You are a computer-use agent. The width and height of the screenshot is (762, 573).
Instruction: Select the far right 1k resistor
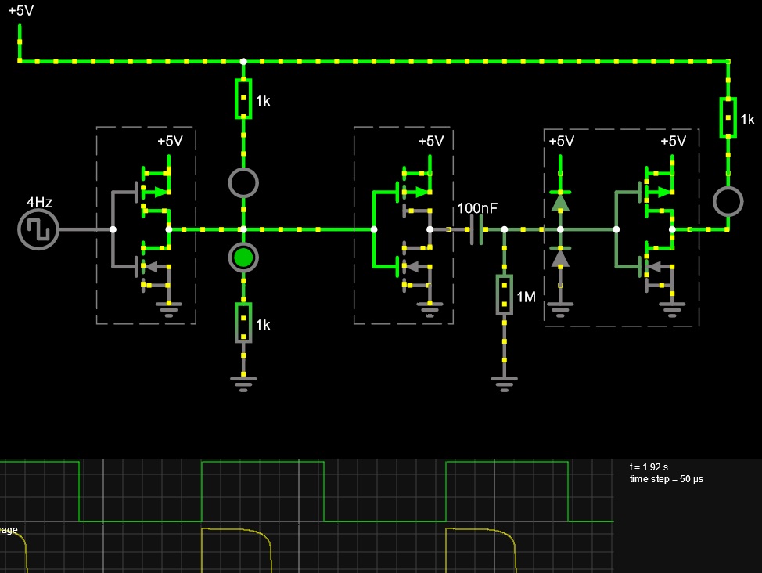(x=728, y=117)
